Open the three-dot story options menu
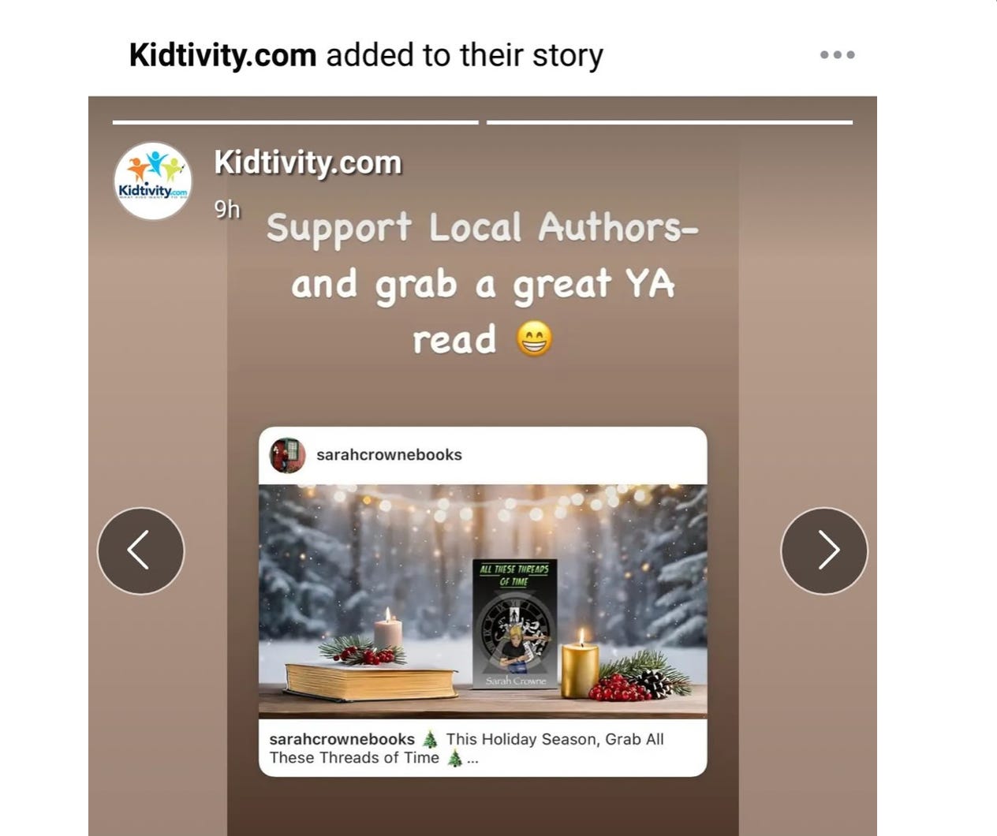This screenshot has height=836, width=997. (837, 54)
